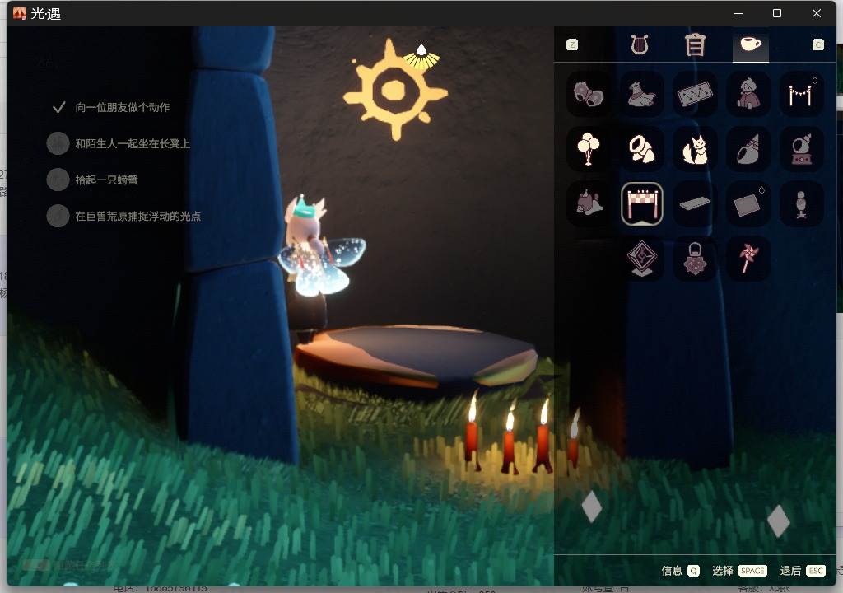Image resolution: width=843 pixels, height=593 pixels.
Task: Toggle the pick-up-a-crab quest marker
Action: tap(58, 180)
